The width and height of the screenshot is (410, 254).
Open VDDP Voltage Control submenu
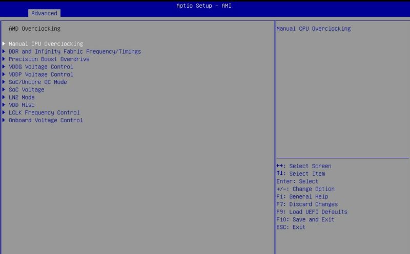(41, 74)
